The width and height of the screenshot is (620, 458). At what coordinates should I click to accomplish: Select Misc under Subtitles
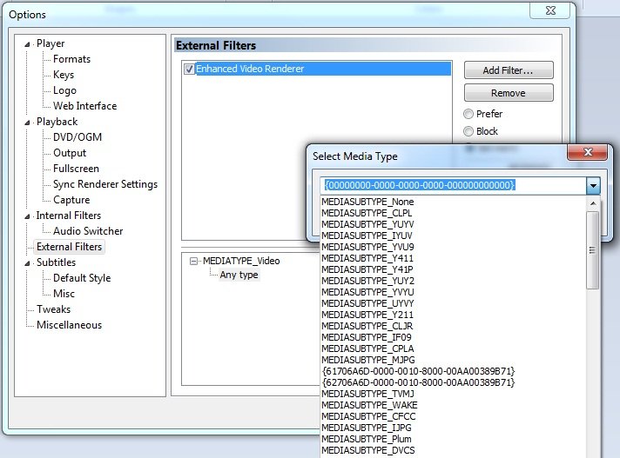[64, 294]
